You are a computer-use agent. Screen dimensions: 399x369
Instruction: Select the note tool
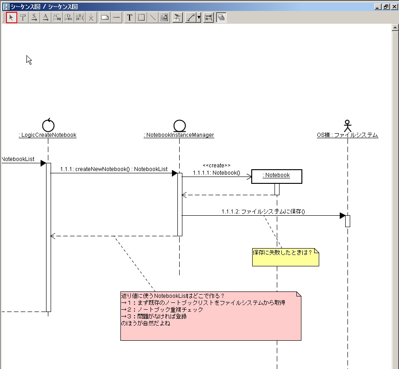click(105, 17)
